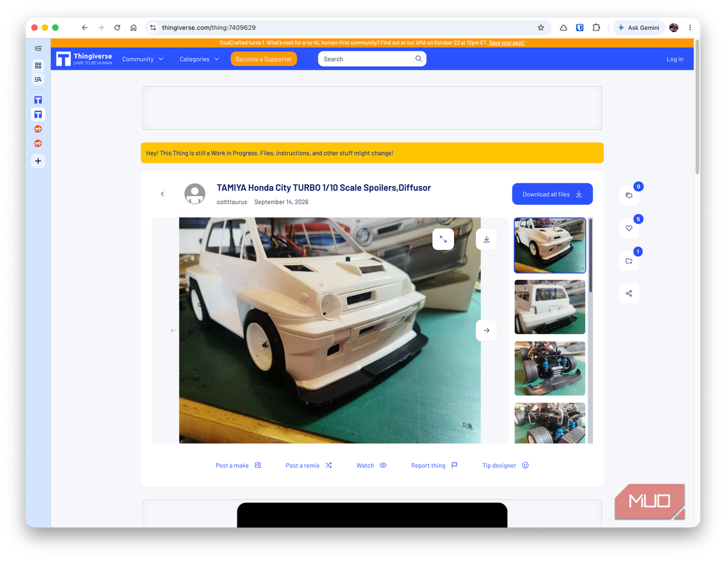Open comments icon with 0 badge
726x561 pixels.
(x=629, y=195)
